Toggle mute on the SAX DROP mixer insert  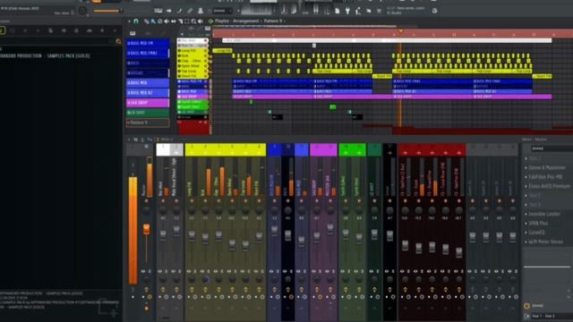pyautogui.click(x=316, y=201)
